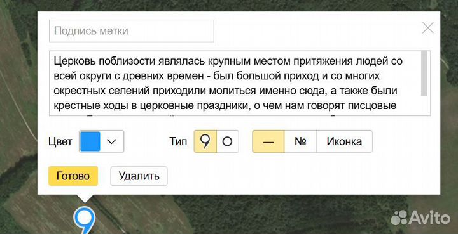
Task: Select the circle placemark type
Action: [227, 141]
